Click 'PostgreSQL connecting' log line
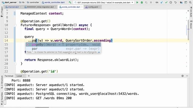 click(x=71, y=94)
